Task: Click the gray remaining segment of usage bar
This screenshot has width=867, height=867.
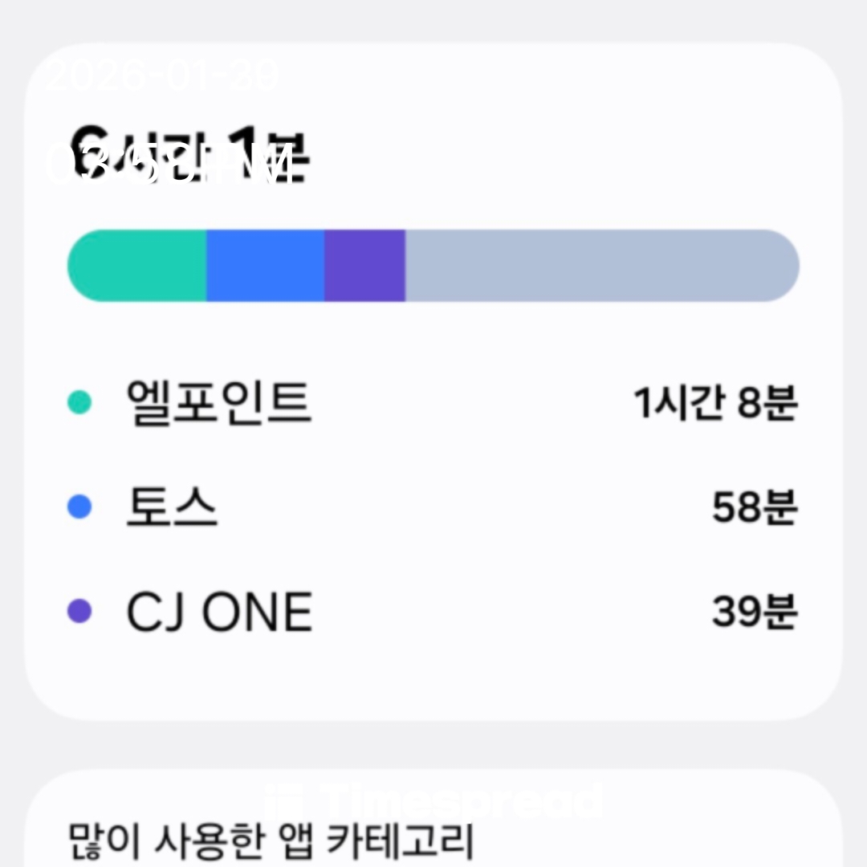Action: 602,266
